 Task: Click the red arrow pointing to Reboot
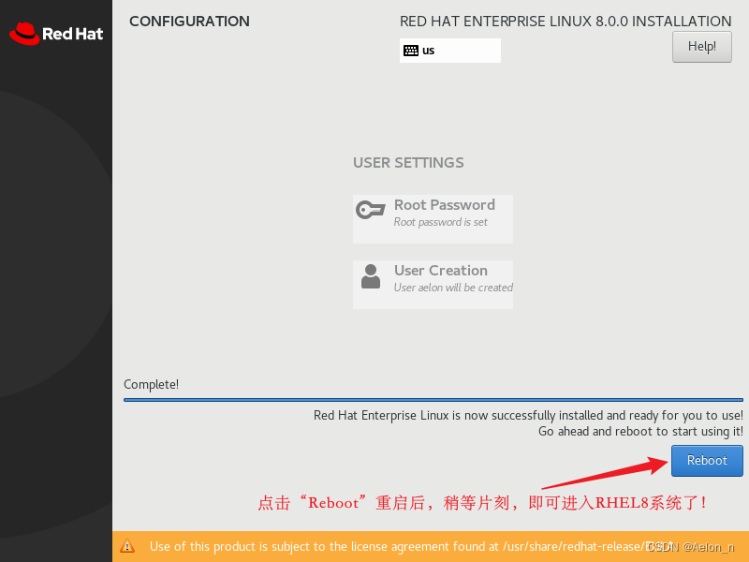click(x=605, y=472)
